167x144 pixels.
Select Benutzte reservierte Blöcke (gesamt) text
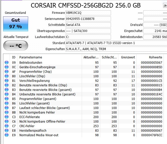click(x=45, y=90)
